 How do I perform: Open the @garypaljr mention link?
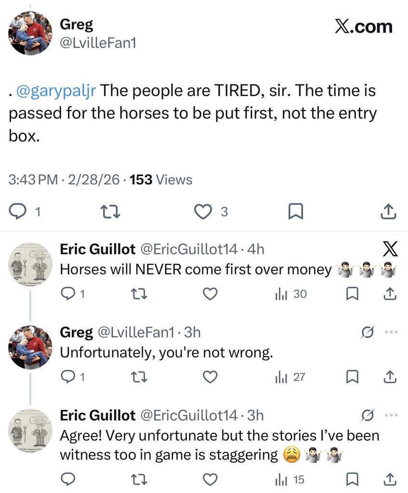pos(56,91)
